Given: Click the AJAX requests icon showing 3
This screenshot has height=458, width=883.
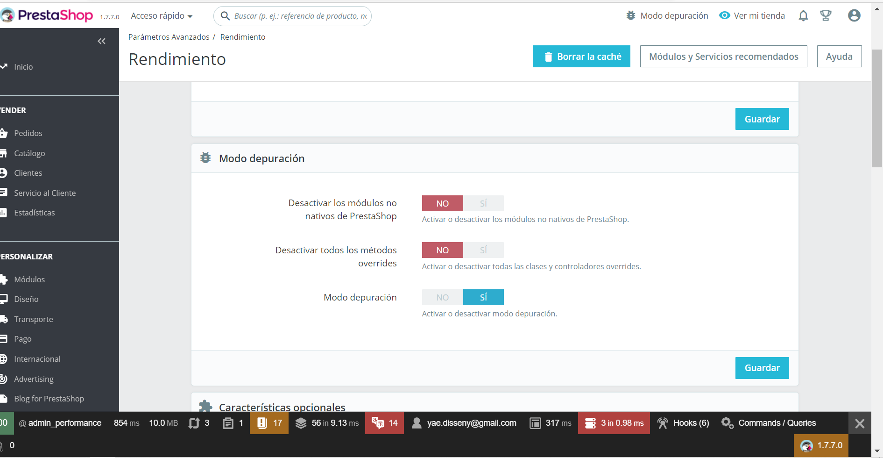Looking at the screenshot, I should tap(198, 423).
